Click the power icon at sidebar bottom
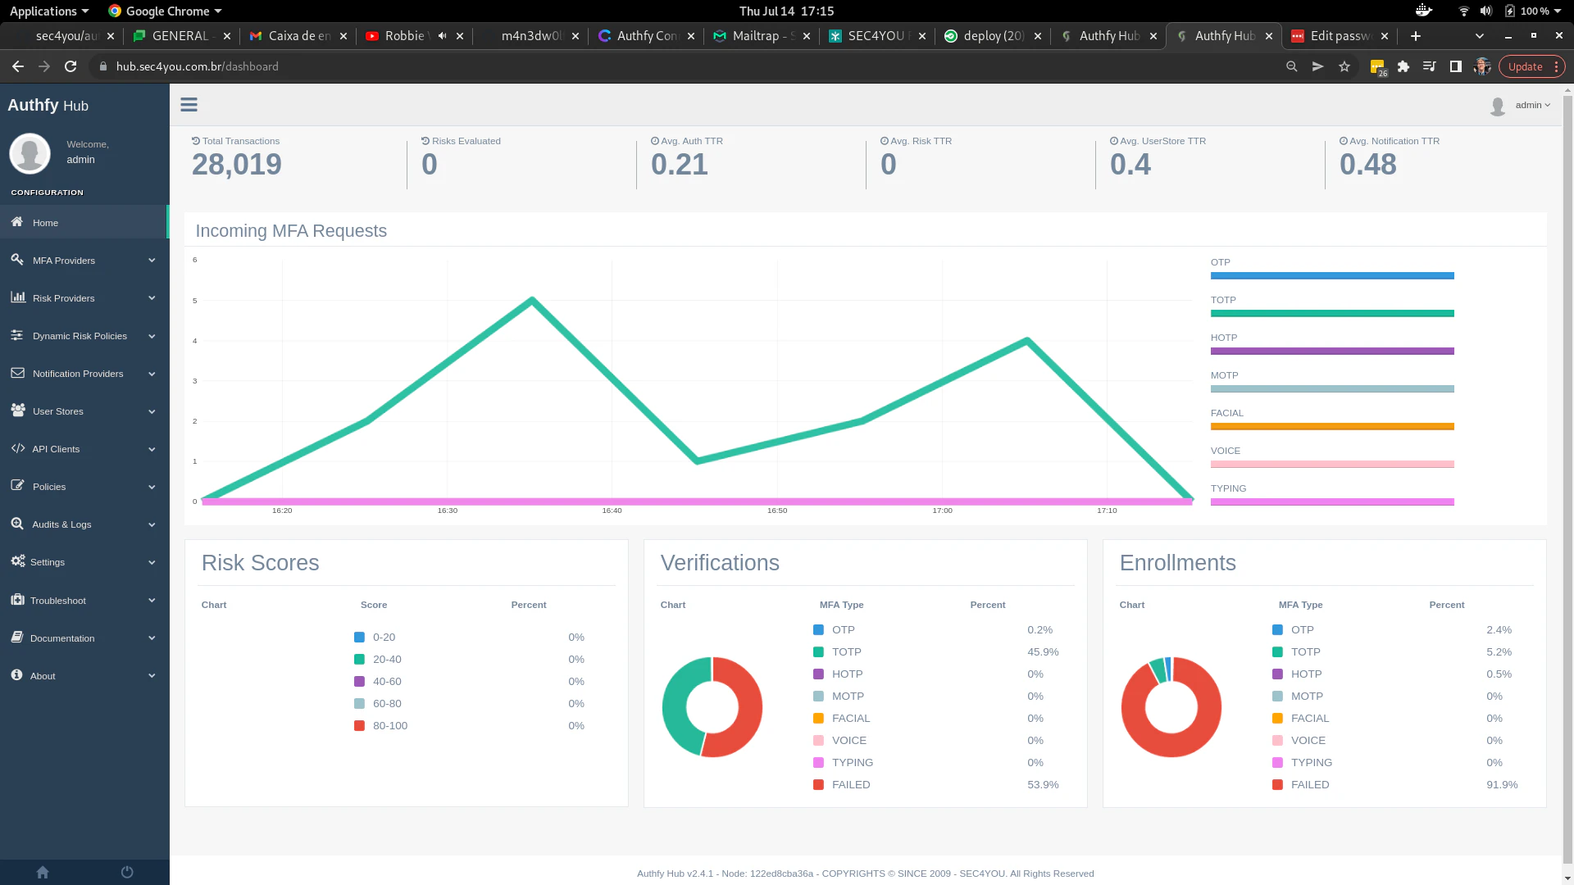The image size is (1574, 885). [x=127, y=872]
